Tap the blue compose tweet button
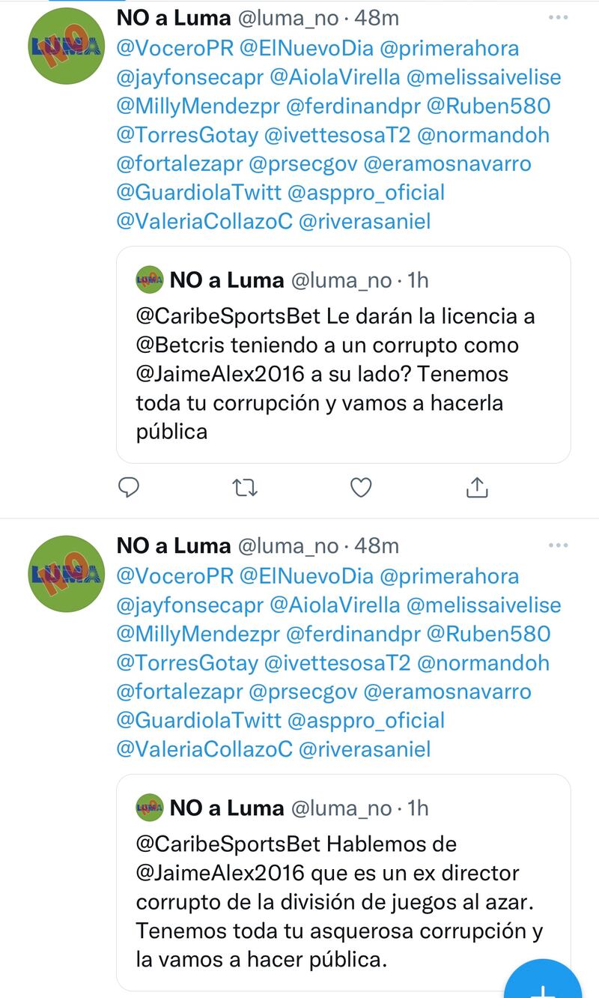The image size is (599, 998). point(543,982)
